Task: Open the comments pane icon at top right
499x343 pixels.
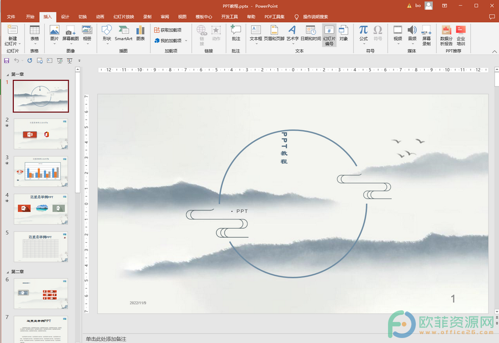Action: (492, 17)
